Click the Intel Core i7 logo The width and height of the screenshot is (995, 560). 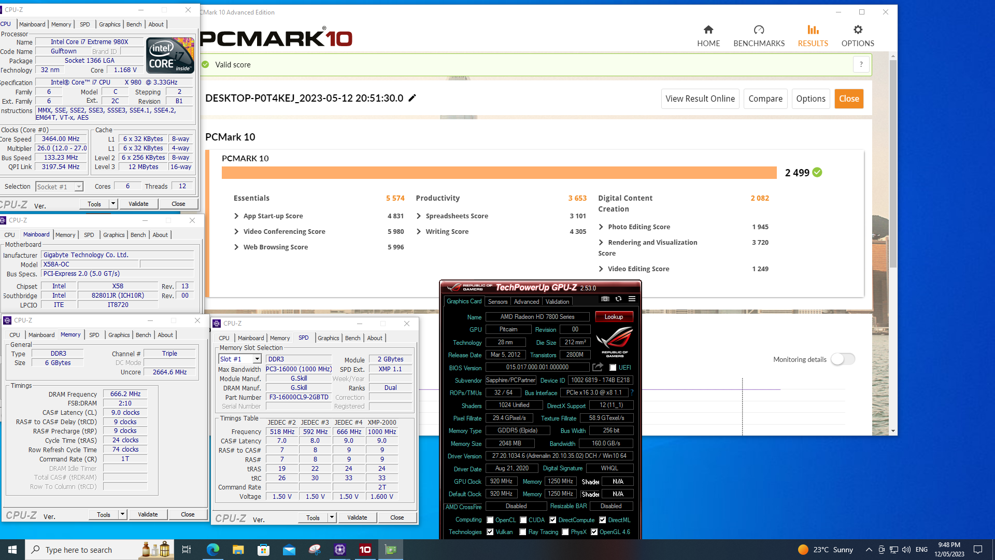point(170,55)
